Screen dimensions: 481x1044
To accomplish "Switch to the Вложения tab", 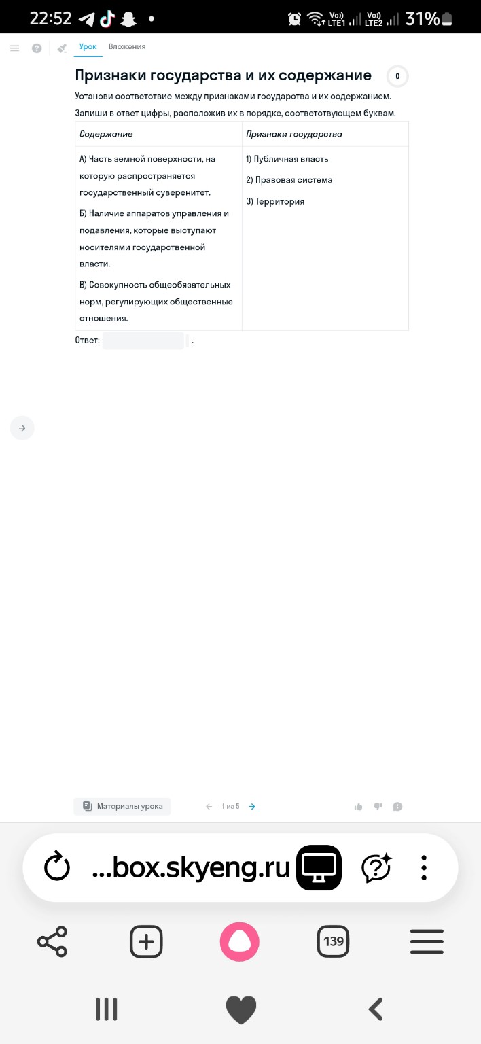I will pyautogui.click(x=127, y=46).
